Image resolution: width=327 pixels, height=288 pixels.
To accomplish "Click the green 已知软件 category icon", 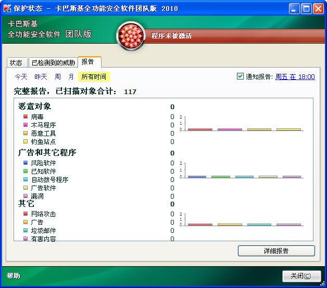I will 26,171.
